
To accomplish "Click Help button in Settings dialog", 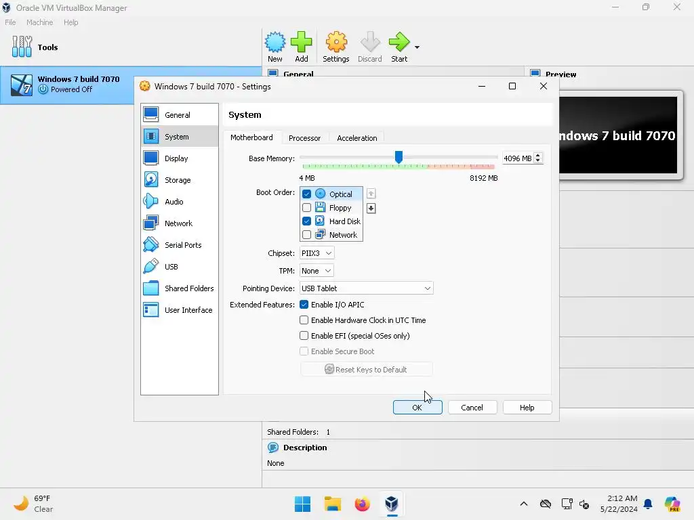I will (527, 407).
